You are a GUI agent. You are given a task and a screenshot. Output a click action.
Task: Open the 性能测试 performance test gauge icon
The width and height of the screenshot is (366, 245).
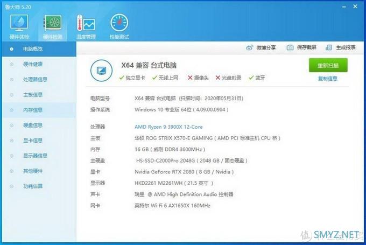(x=119, y=23)
